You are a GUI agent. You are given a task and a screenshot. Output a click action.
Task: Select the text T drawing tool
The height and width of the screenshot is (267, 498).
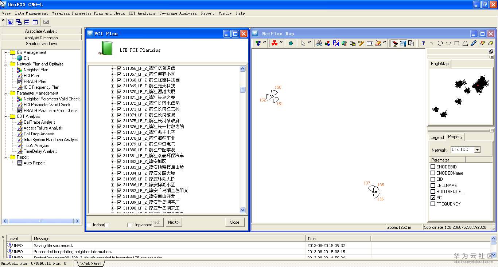[x=423, y=43]
